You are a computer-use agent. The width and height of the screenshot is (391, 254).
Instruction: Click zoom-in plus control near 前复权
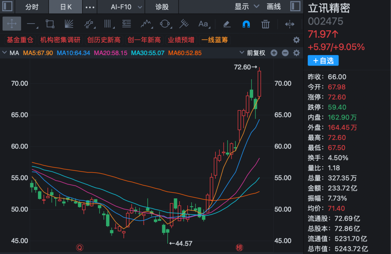pos(274,53)
